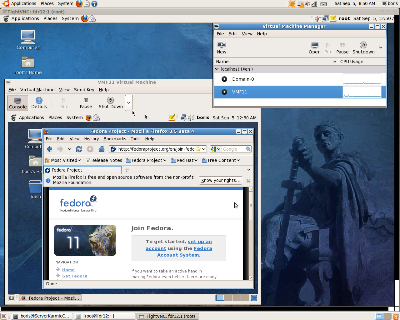The height and width of the screenshot is (320, 400).
Task: Open the System menu in the top Ubuntu panel
Action: (x=66, y=3)
